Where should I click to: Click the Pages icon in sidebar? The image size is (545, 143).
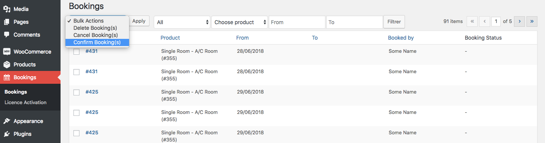(7, 22)
